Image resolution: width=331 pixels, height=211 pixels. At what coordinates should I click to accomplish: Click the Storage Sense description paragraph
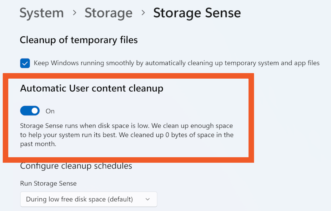pyautogui.click(x=127, y=135)
